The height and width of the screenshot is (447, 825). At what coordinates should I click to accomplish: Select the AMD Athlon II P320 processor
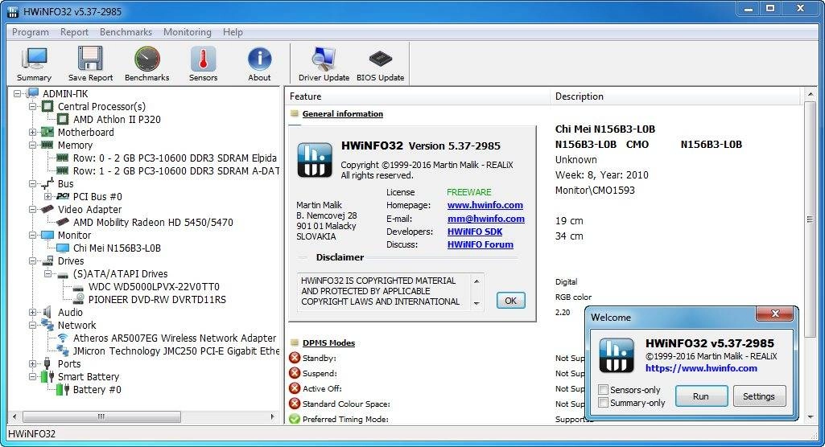[x=117, y=119]
